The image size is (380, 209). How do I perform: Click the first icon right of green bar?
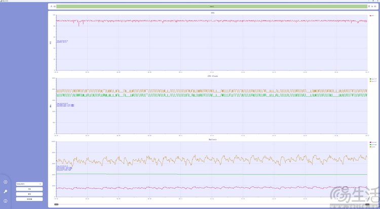click(369, 7)
